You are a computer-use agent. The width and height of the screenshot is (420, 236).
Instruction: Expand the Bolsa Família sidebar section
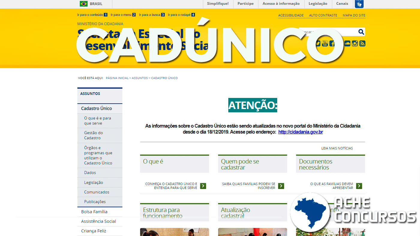pyautogui.click(x=94, y=212)
